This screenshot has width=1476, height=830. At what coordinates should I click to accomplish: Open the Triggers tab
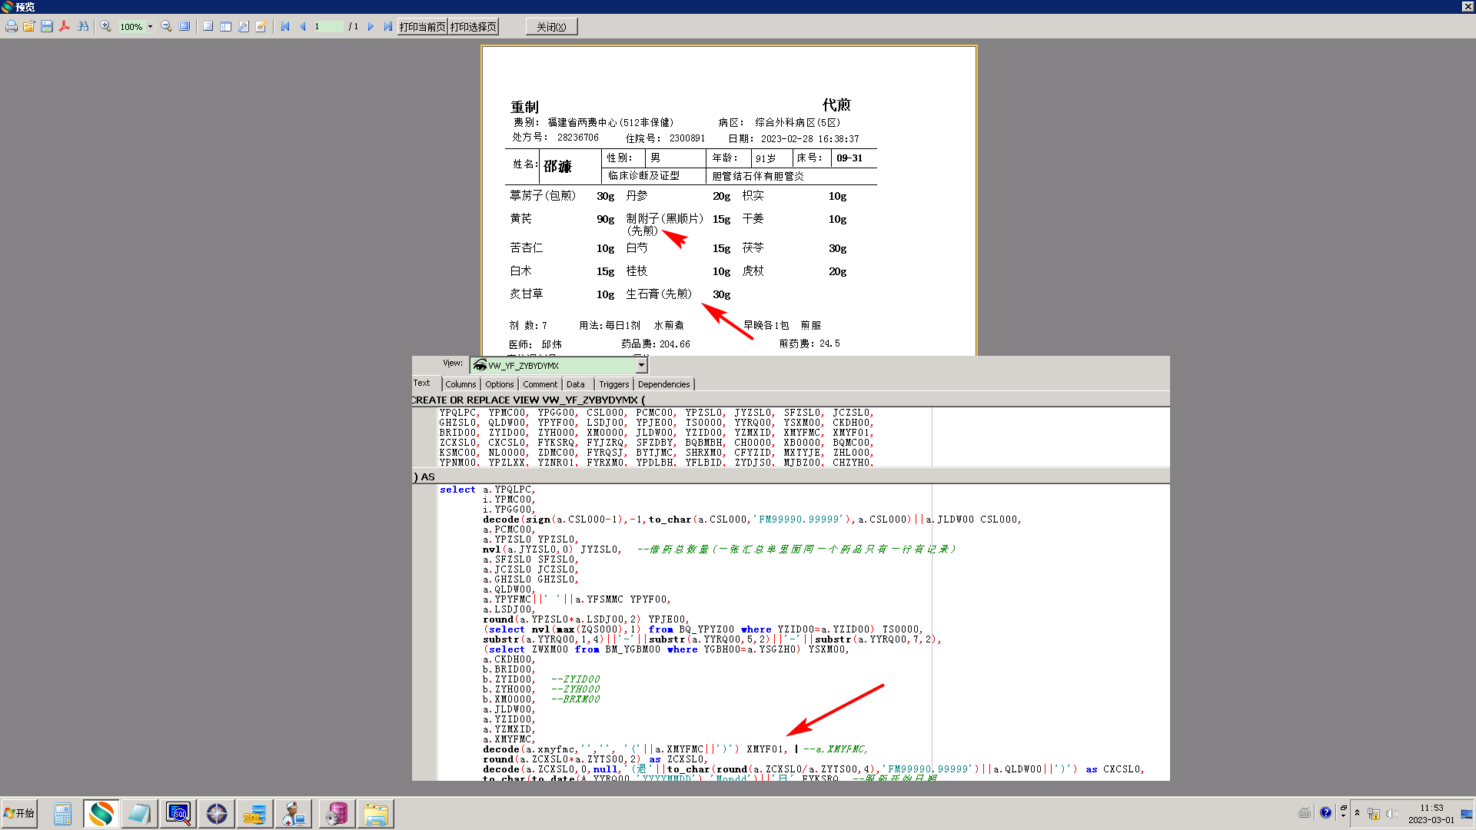point(613,384)
